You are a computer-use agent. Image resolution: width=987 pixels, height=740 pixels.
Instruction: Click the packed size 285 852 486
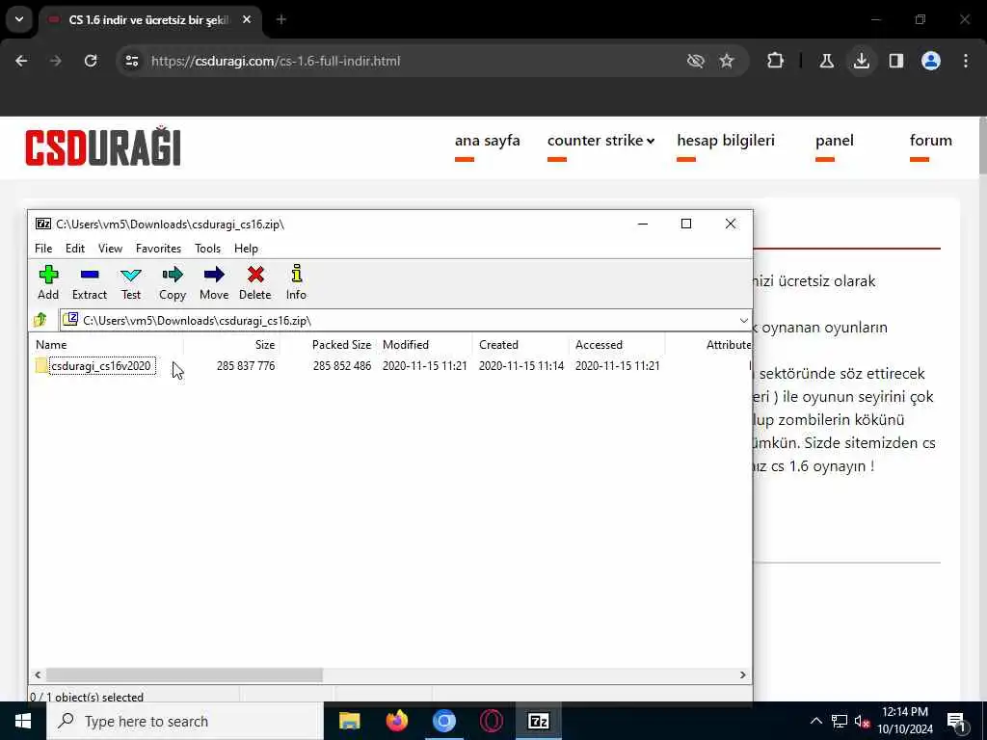[x=342, y=365]
